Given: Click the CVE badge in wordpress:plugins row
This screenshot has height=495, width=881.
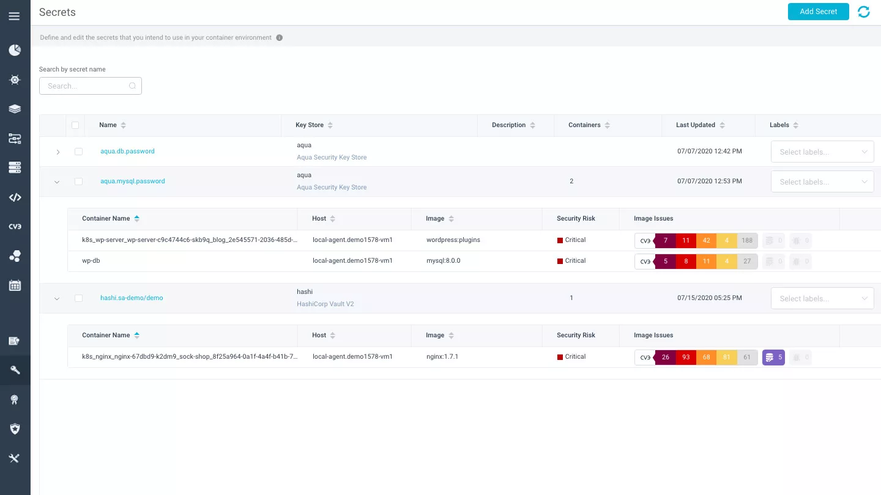Looking at the screenshot, I should (x=645, y=241).
